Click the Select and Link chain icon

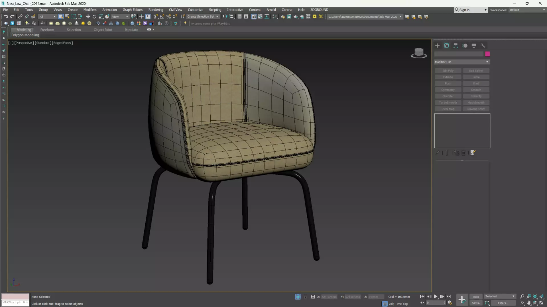20,17
